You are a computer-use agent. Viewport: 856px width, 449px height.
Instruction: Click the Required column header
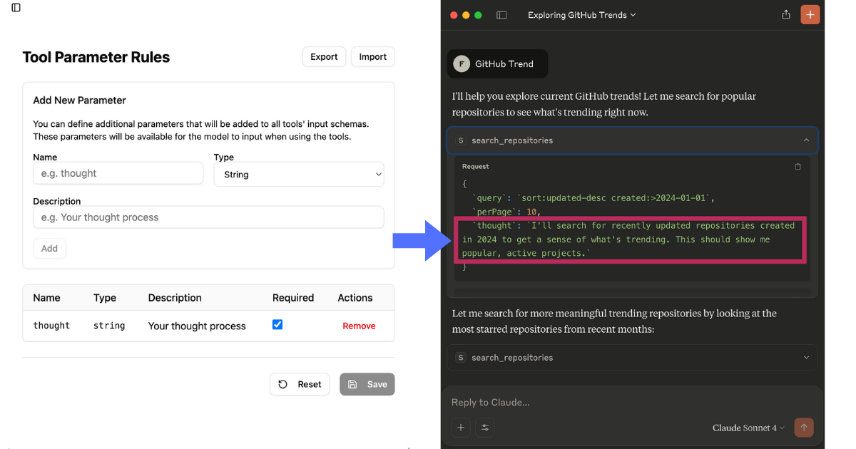[x=293, y=298]
